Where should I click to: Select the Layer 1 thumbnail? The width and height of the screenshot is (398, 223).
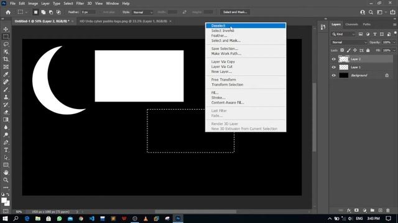pos(344,68)
